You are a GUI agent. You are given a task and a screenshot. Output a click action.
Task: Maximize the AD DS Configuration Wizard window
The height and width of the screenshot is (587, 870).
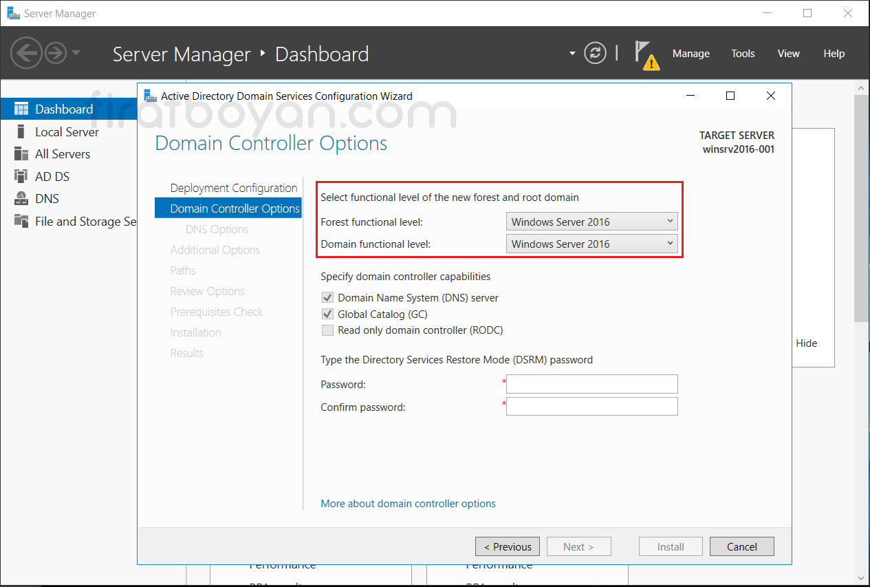point(730,96)
